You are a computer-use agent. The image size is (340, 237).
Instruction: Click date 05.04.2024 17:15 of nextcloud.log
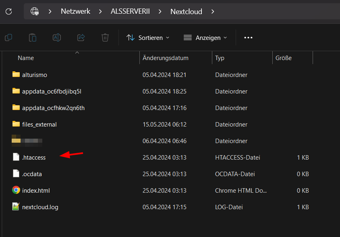click(164, 207)
